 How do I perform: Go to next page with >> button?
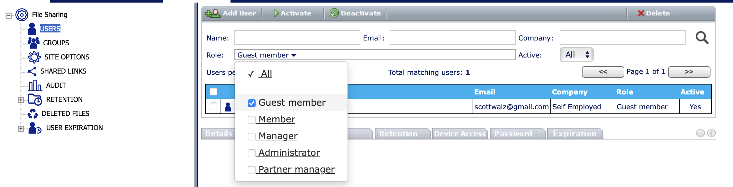click(x=689, y=72)
